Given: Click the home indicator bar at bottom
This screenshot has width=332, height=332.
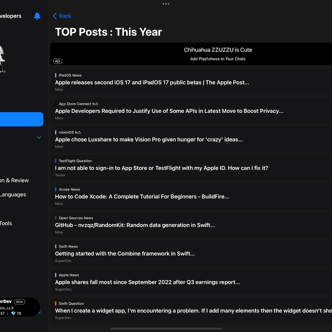Looking at the screenshot, I should 166,328.
